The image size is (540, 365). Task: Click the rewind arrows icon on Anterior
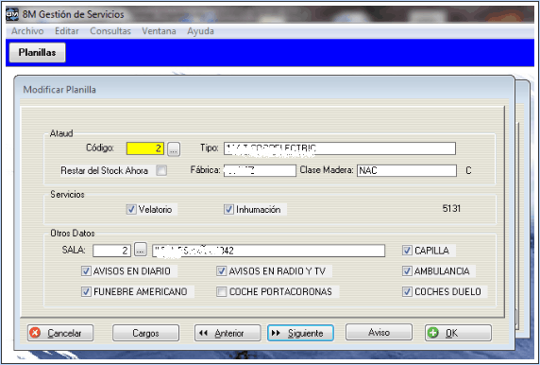203,333
